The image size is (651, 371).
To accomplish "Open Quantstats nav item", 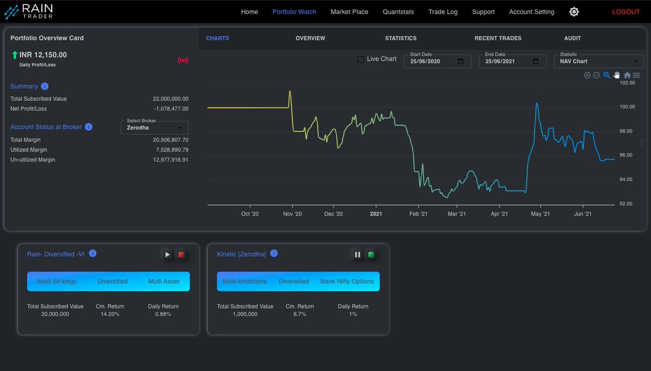I will click(x=398, y=12).
